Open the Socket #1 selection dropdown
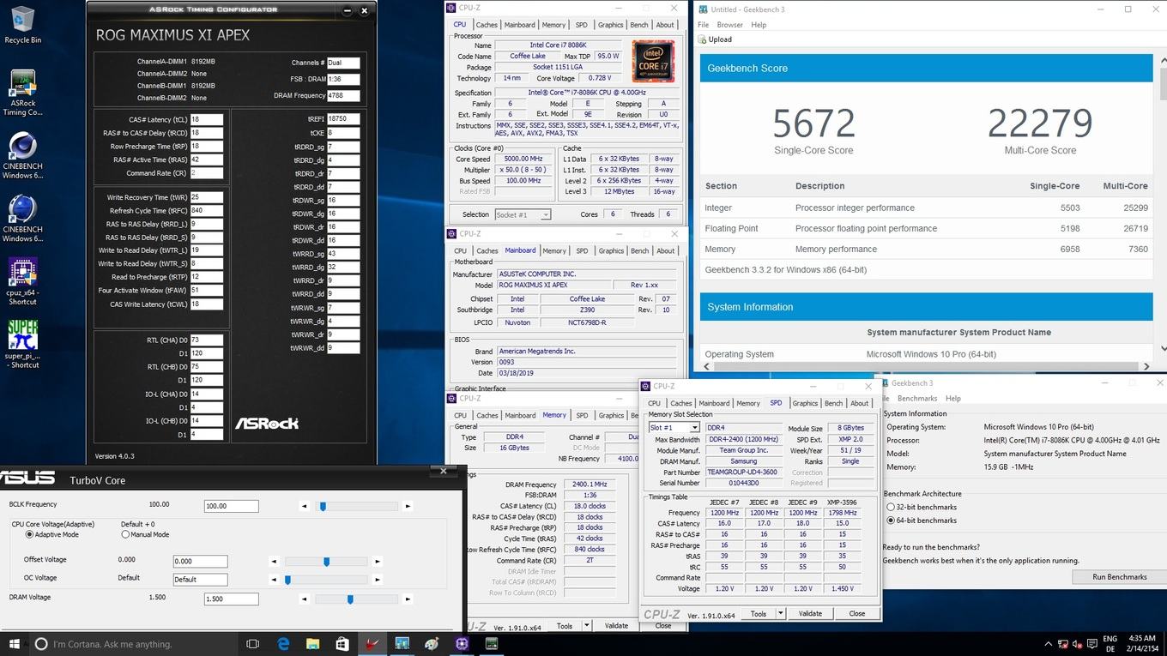1167x656 pixels. [522, 214]
